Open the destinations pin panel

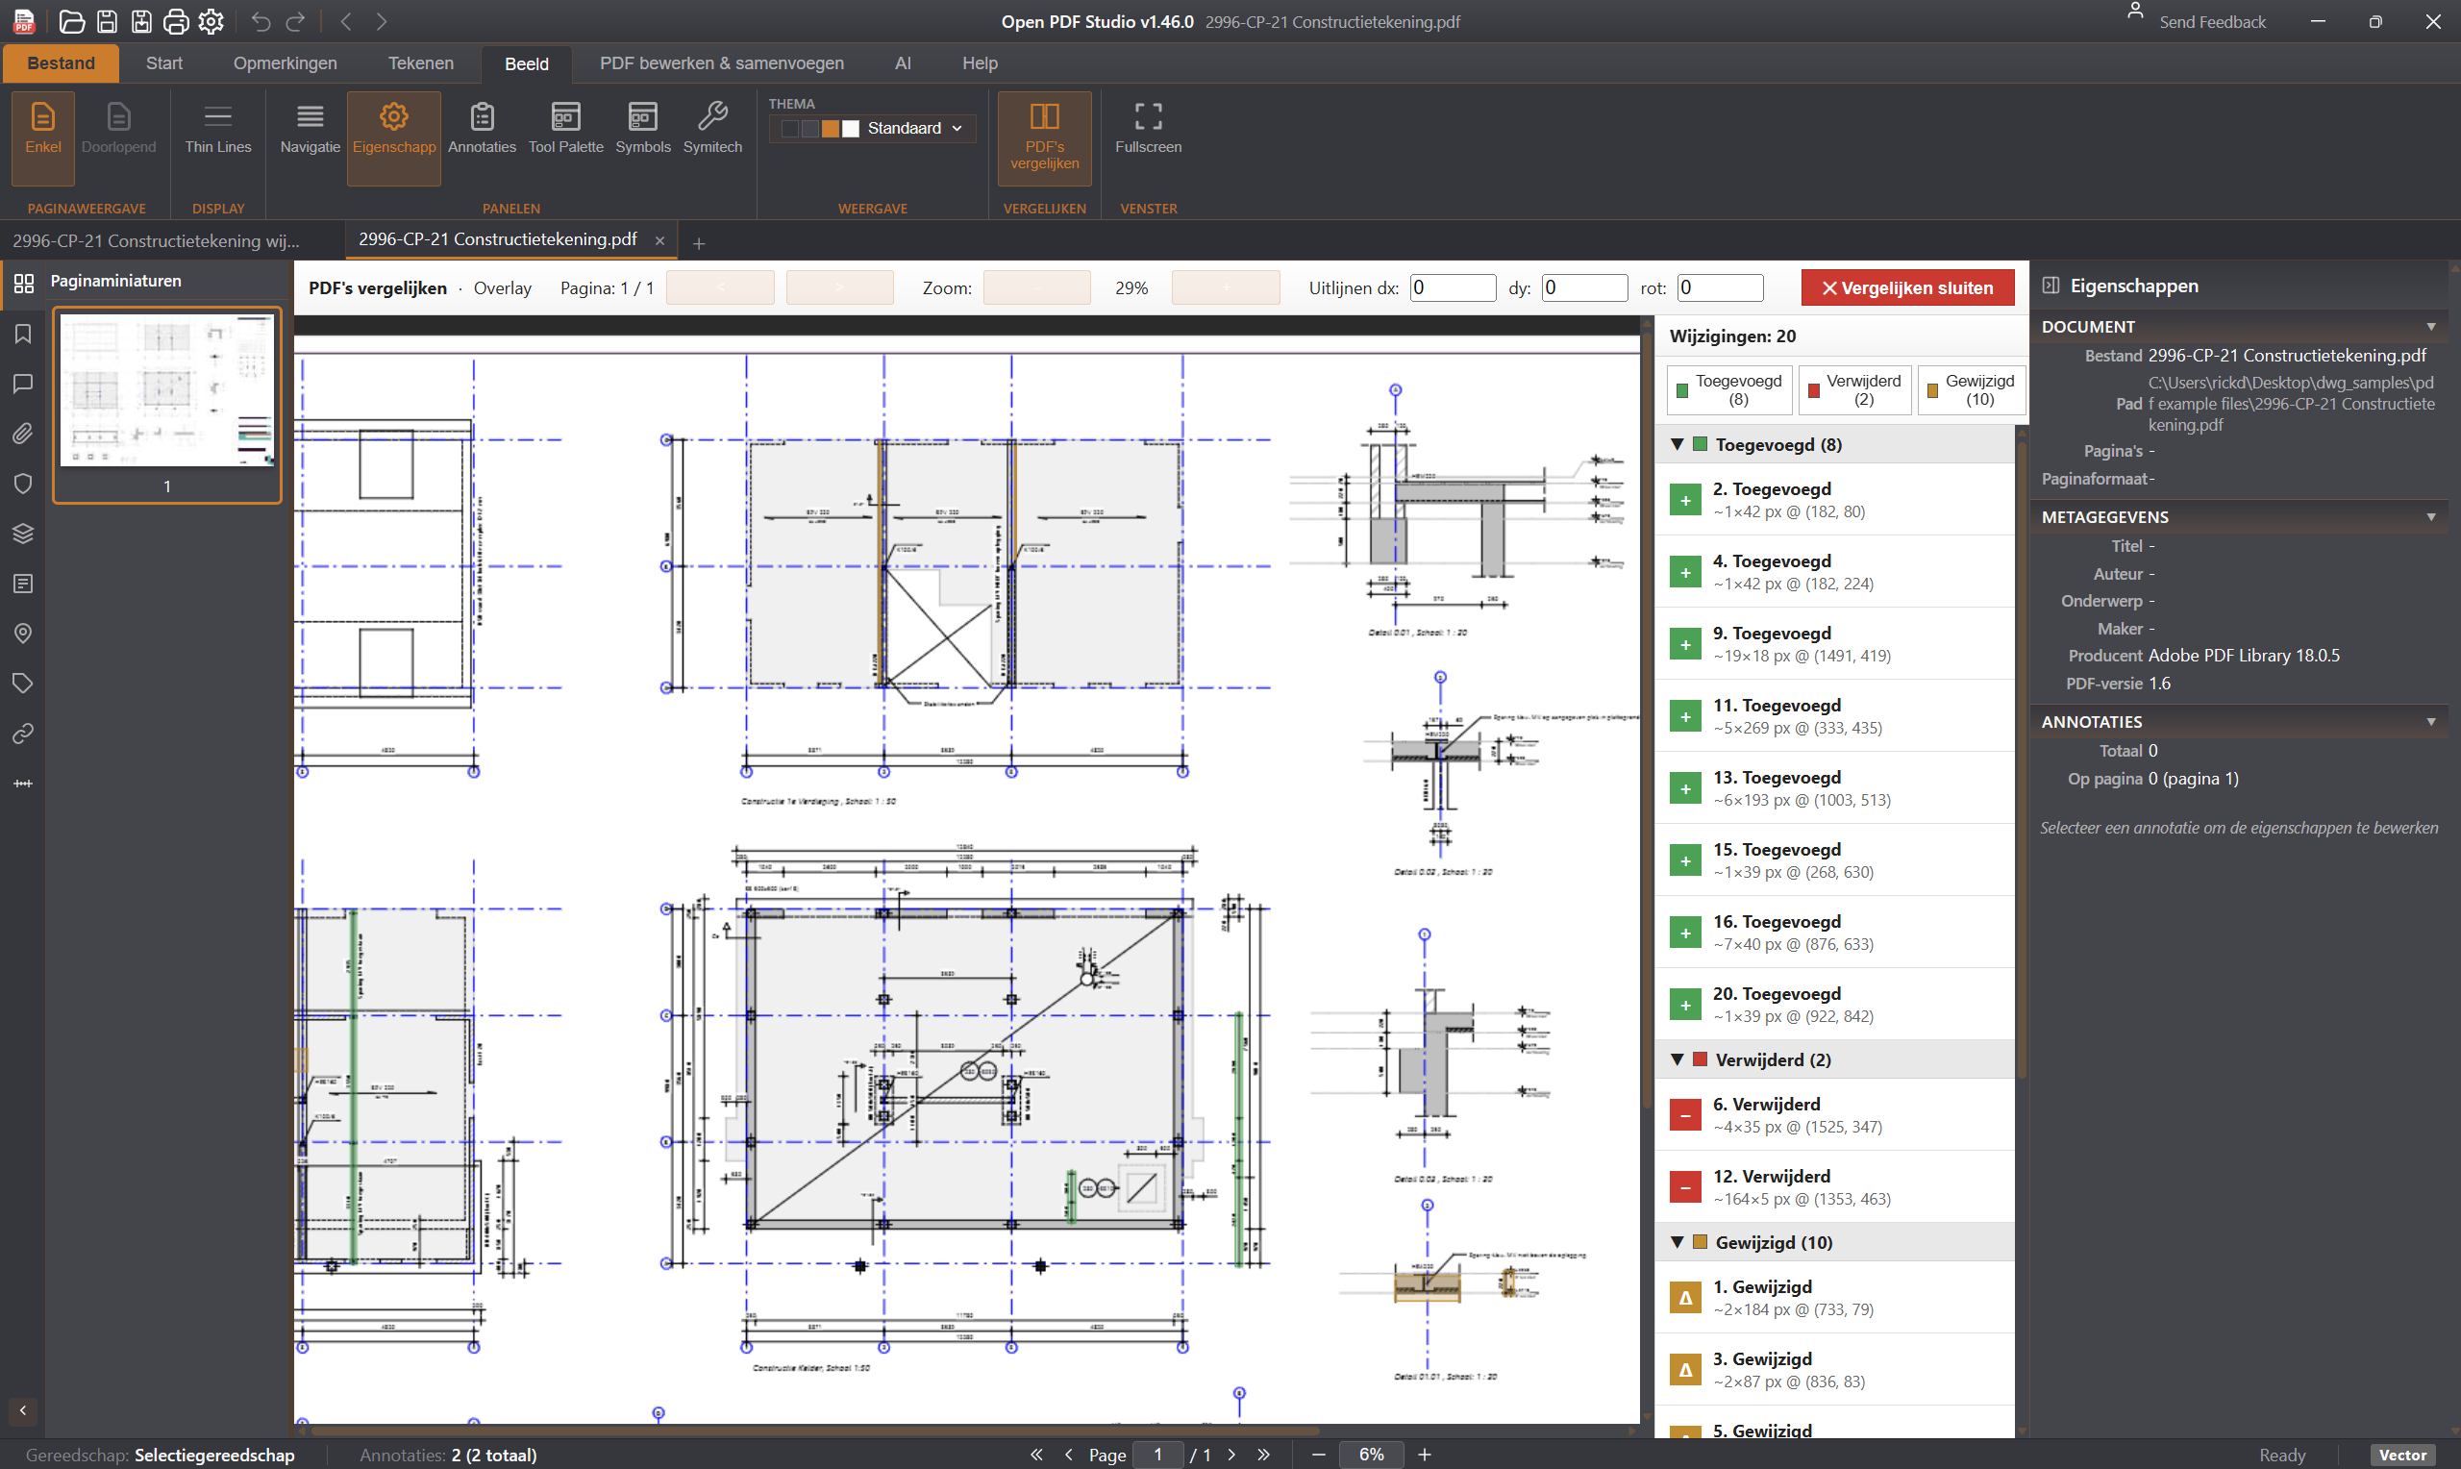[23, 634]
